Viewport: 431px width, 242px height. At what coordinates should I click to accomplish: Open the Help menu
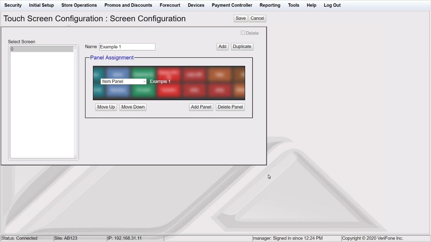(x=311, y=5)
